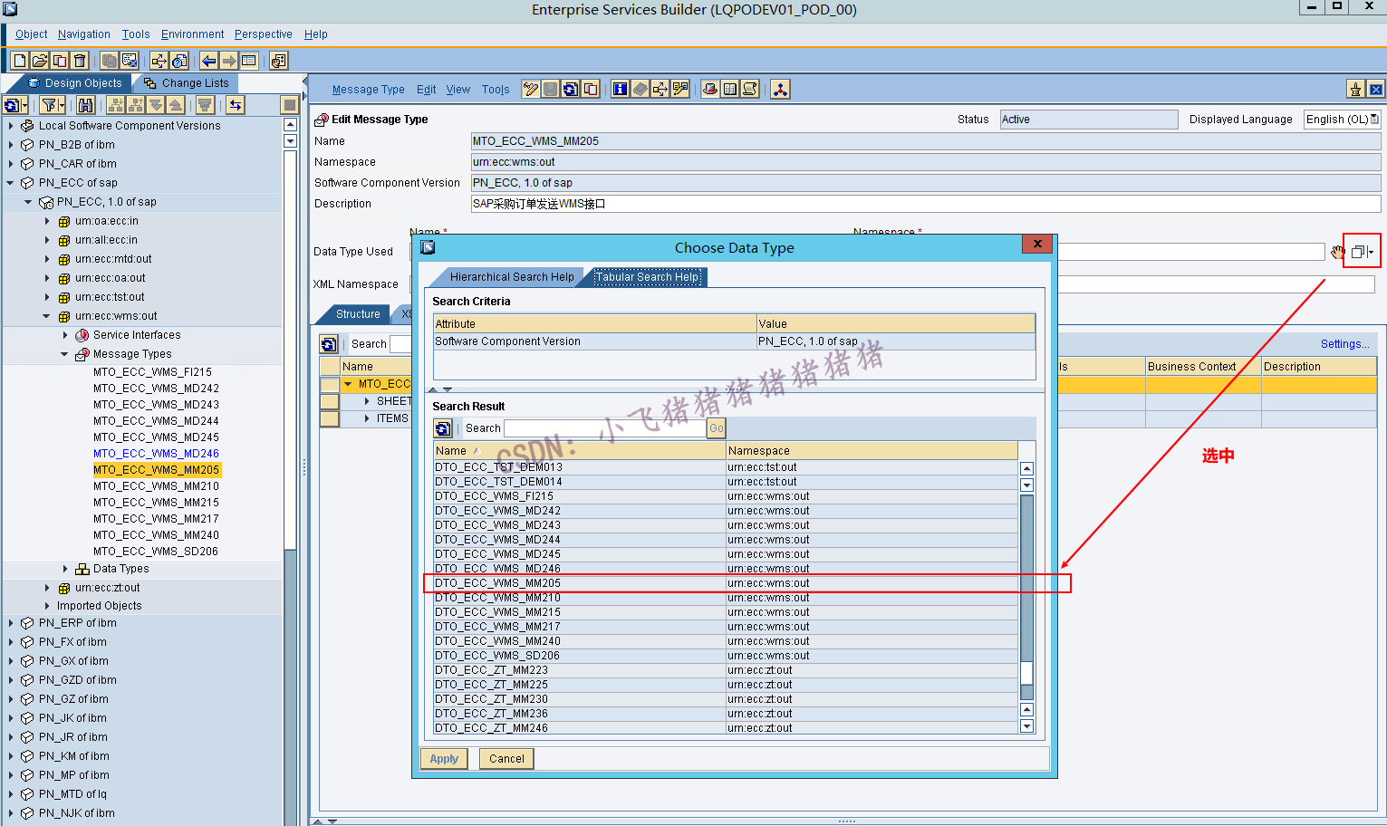This screenshot has height=826, width=1387.
Task: Click the Search Result search input field
Action: pyautogui.click(x=605, y=428)
